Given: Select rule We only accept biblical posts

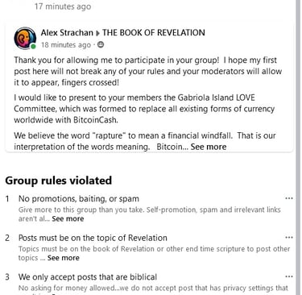Looking at the screenshot, I should [x=88, y=277].
